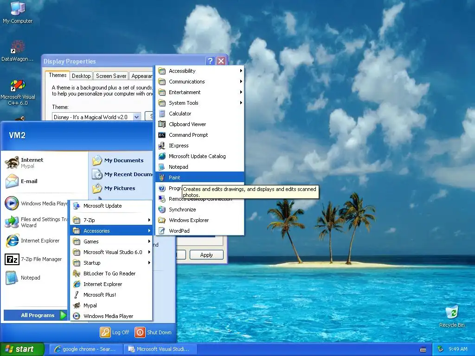Expand Microsoft Visual Studio 6.0 folder
Image resolution: width=475 pixels, height=356 pixels.
coord(111,252)
